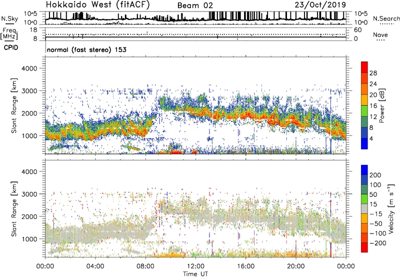Click the '200' tick on Velocity colorbar
Screen dimensions: 400x277
(x=375, y=175)
